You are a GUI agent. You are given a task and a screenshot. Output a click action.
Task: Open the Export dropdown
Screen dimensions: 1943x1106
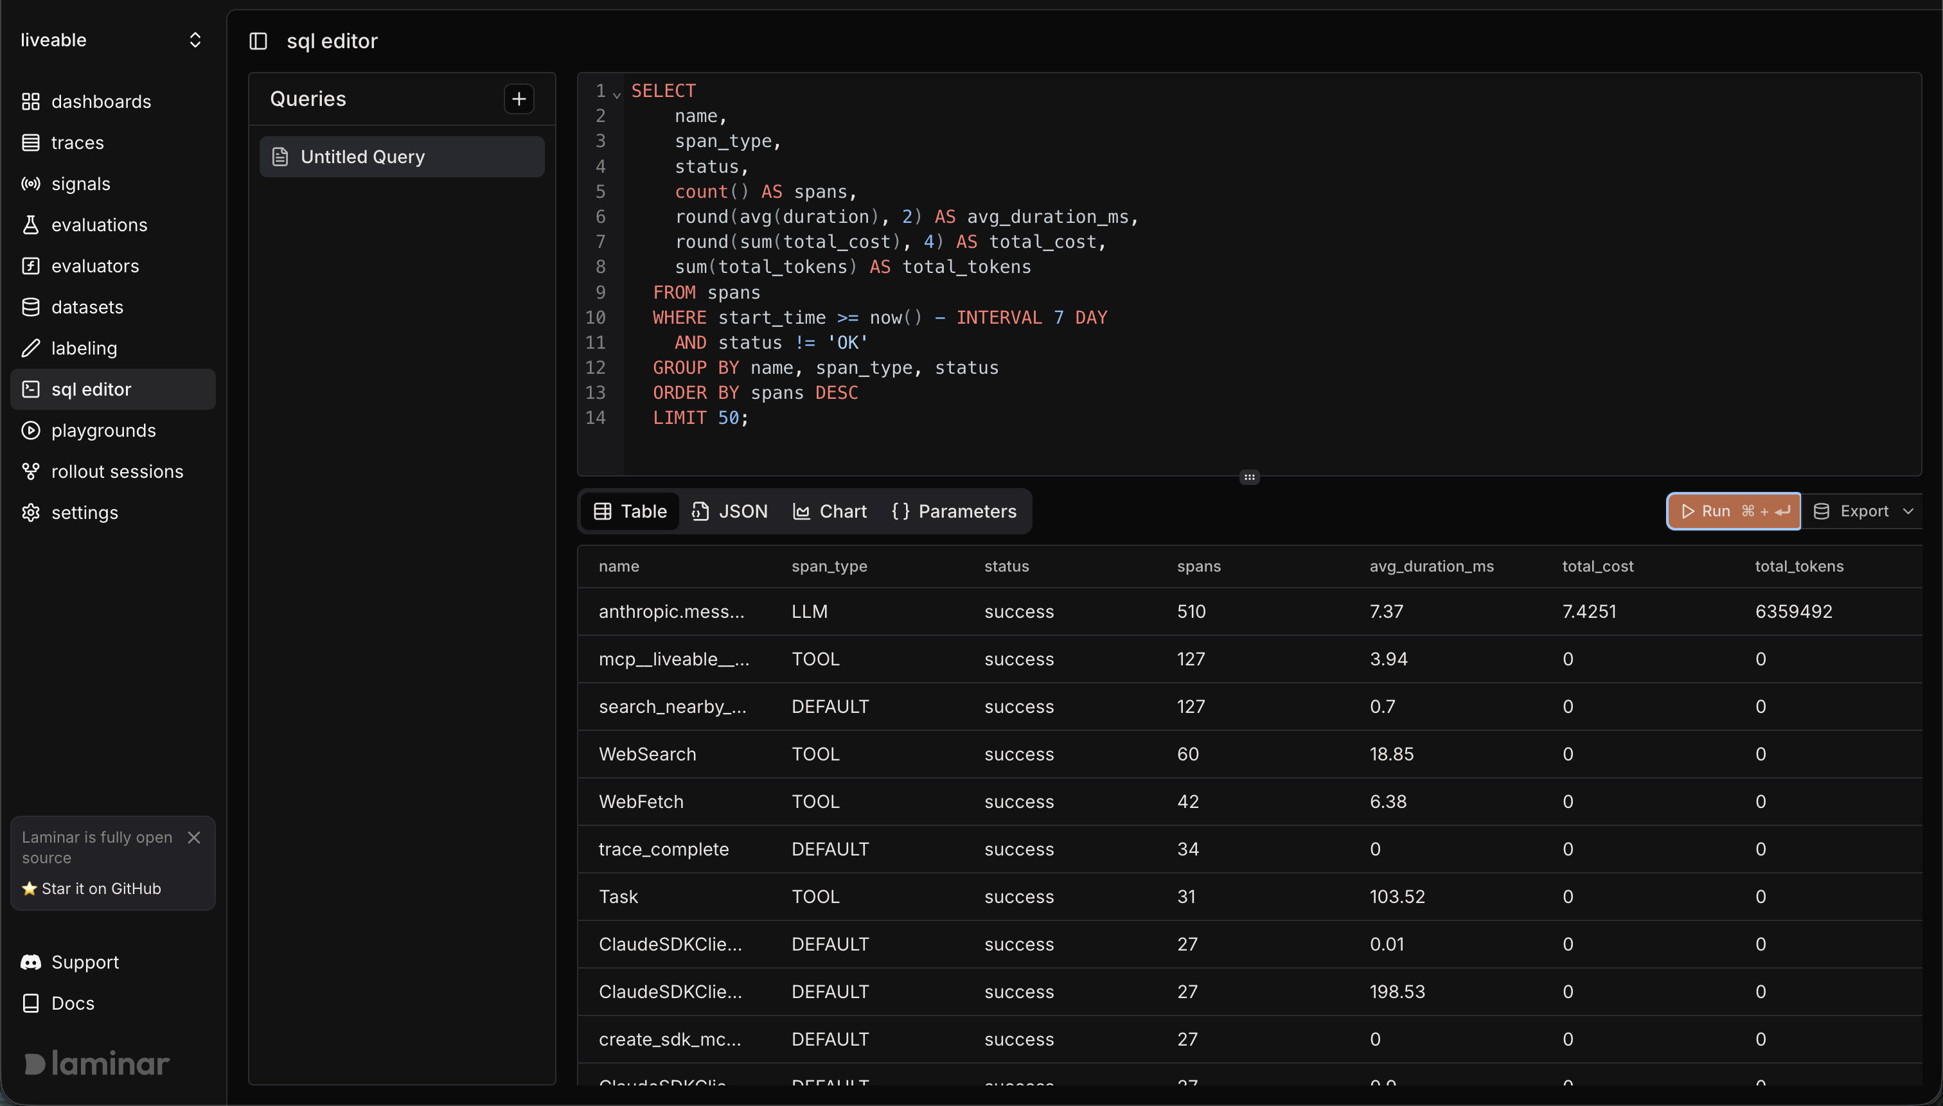(x=1863, y=511)
